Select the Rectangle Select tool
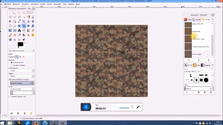The image size is (223, 125). pos(10,17)
